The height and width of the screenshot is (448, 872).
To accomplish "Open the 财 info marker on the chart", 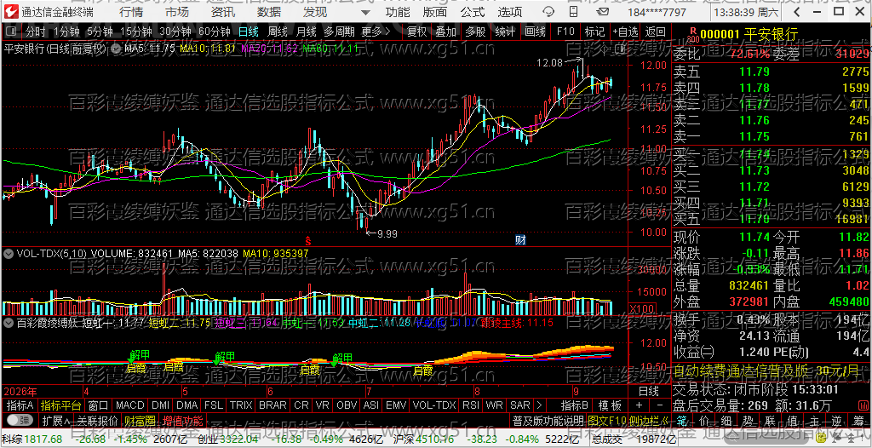I will click(x=520, y=240).
